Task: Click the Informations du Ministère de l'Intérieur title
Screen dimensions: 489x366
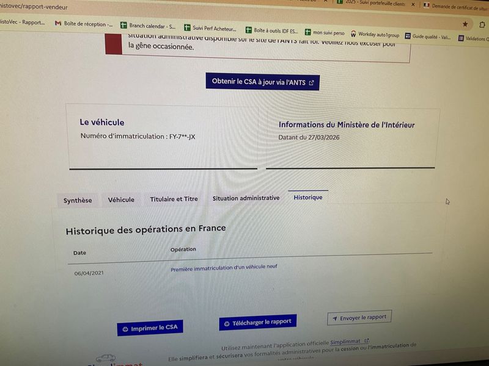Action: (x=347, y=125)
